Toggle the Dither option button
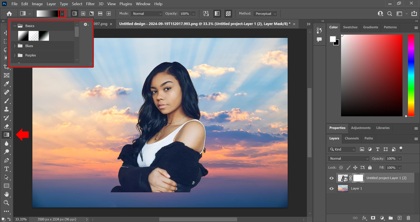Image resolution: width=420 pixels, height=222 pixels. coord(217,14)
